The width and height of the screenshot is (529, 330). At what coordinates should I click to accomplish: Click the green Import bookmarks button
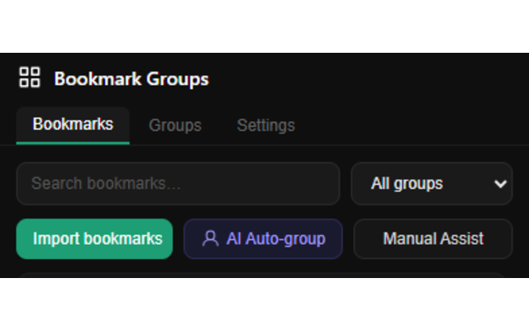94,238
